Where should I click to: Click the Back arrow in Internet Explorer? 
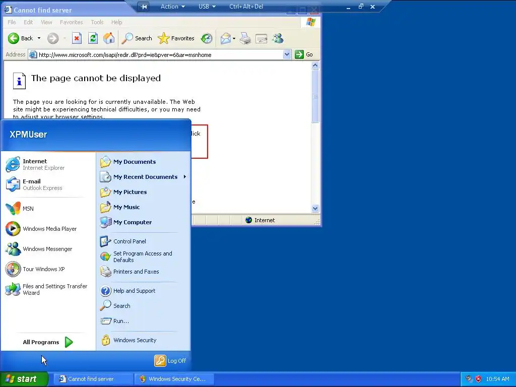pos(14,38)
